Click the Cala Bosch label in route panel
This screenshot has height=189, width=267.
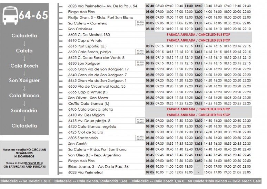24,66
